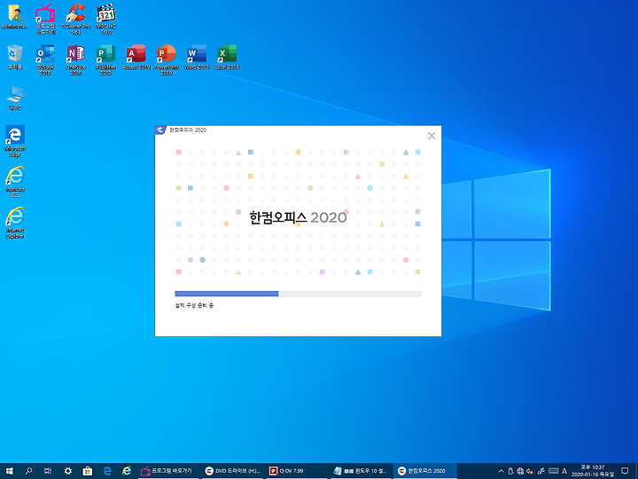Open the InPrivate mode Internet Explorer shortcut
Screen dimensions: 638x479
15,182
